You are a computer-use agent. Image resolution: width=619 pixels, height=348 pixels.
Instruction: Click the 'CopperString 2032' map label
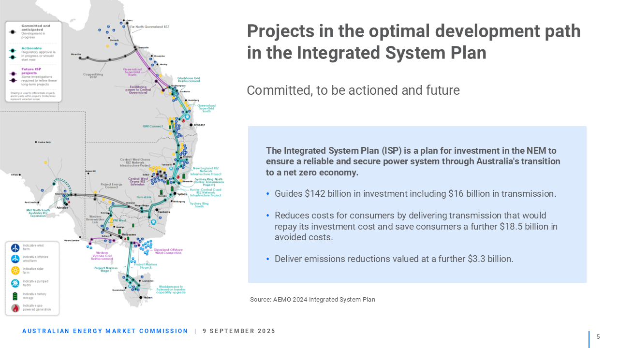pyautogui.click(x=93, y=76)
